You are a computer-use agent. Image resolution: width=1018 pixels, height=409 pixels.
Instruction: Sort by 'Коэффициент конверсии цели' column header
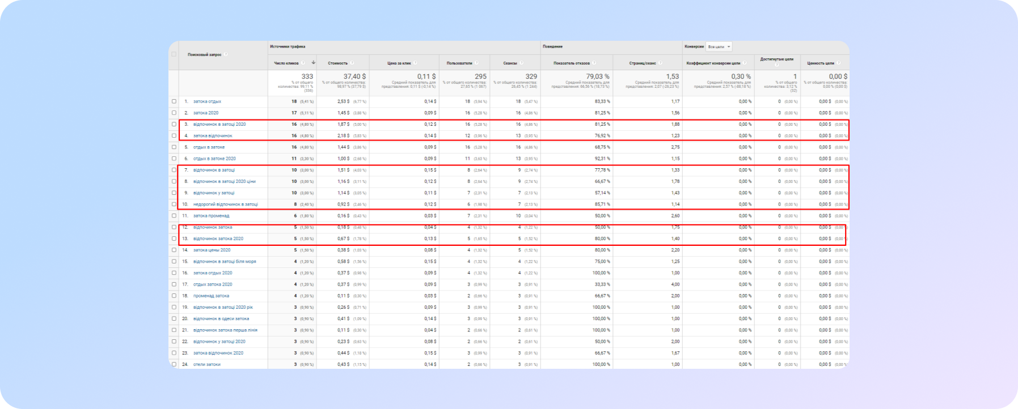pos(713,63)
